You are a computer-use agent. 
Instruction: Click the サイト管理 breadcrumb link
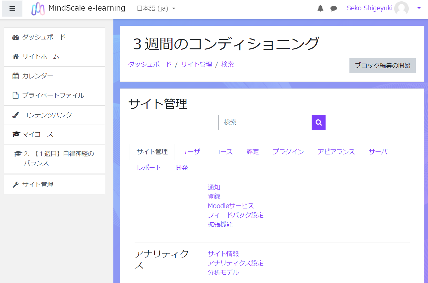pyautogui.click(x=197, y=64)
